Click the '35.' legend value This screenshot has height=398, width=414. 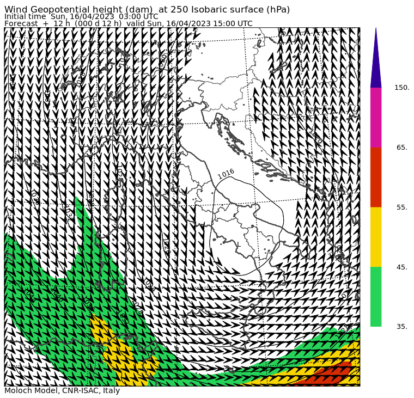tap(401, 327)
